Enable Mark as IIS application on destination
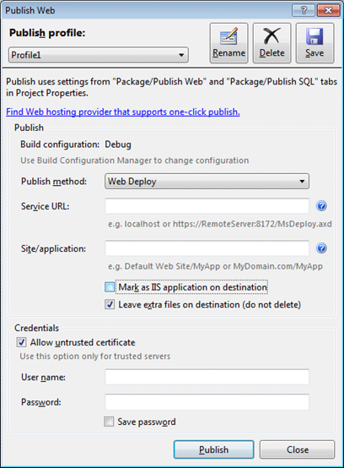The image size is (344, 468). (x=110, y=287)
